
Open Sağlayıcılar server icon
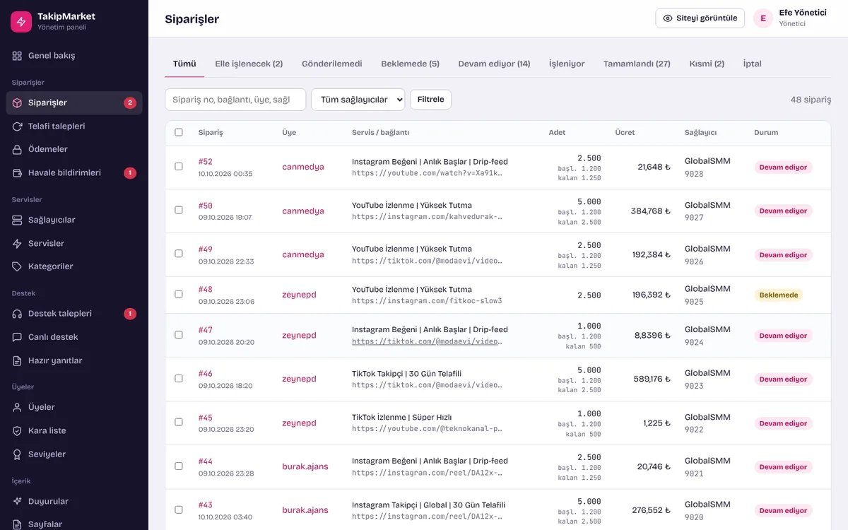17,220
